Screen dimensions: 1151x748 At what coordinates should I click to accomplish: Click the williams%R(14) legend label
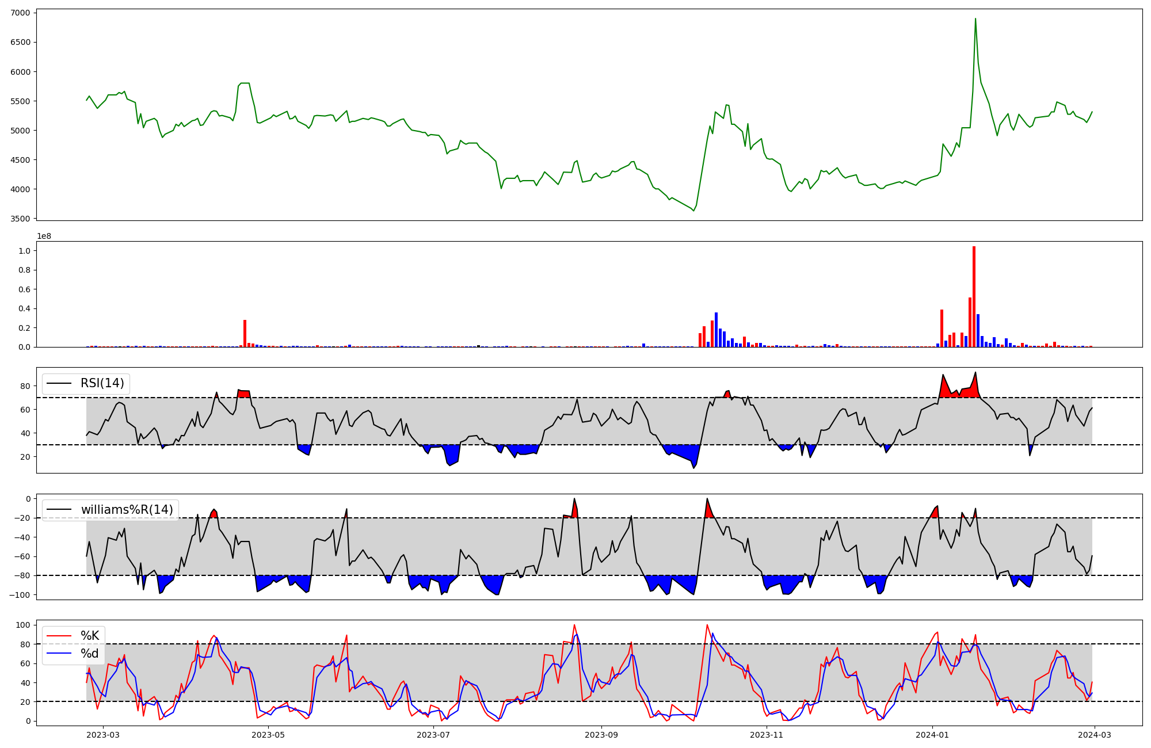[x=127, y=509]
